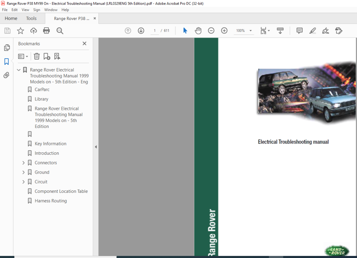The image size is (357, 258).
Task: Select the untitled blank bookmark
Action: 30,134
